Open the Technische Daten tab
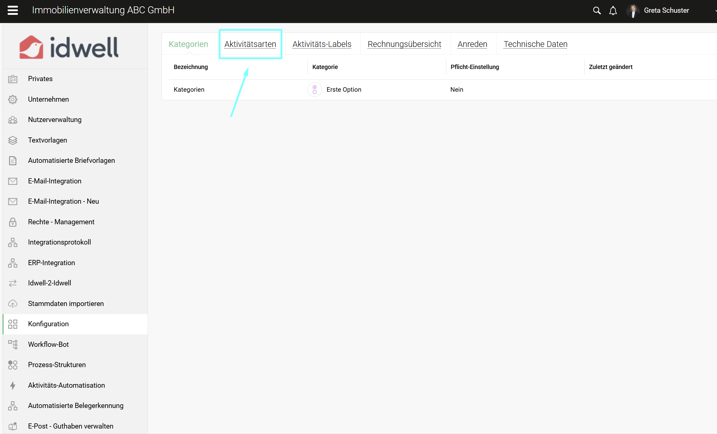 pyautogui.click(x=535, y=44)
